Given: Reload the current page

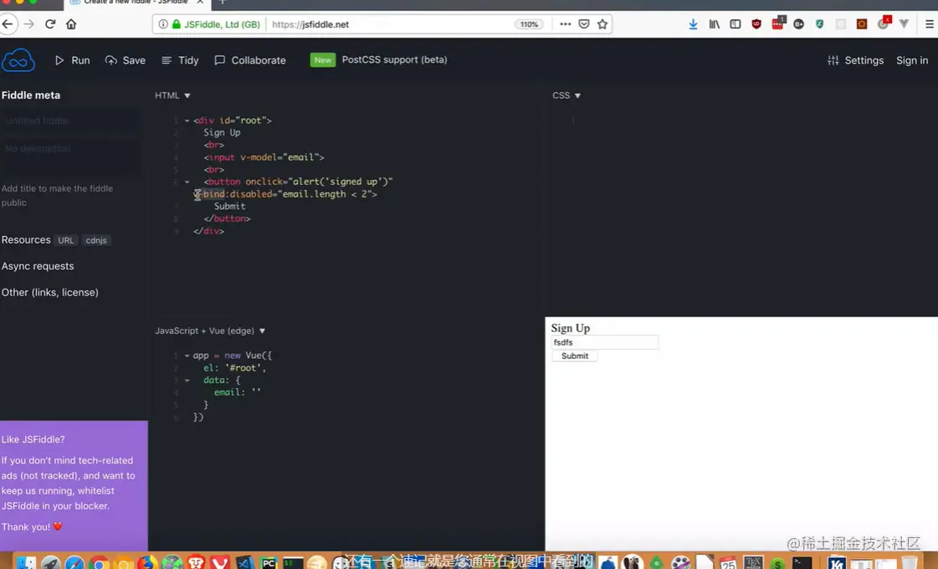Looking at the screenshot, I should pos(50,24).
